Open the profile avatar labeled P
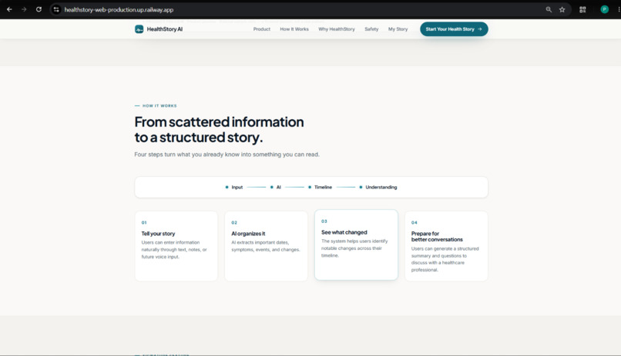This screenshot has width=621, height=356. (604, 9)
